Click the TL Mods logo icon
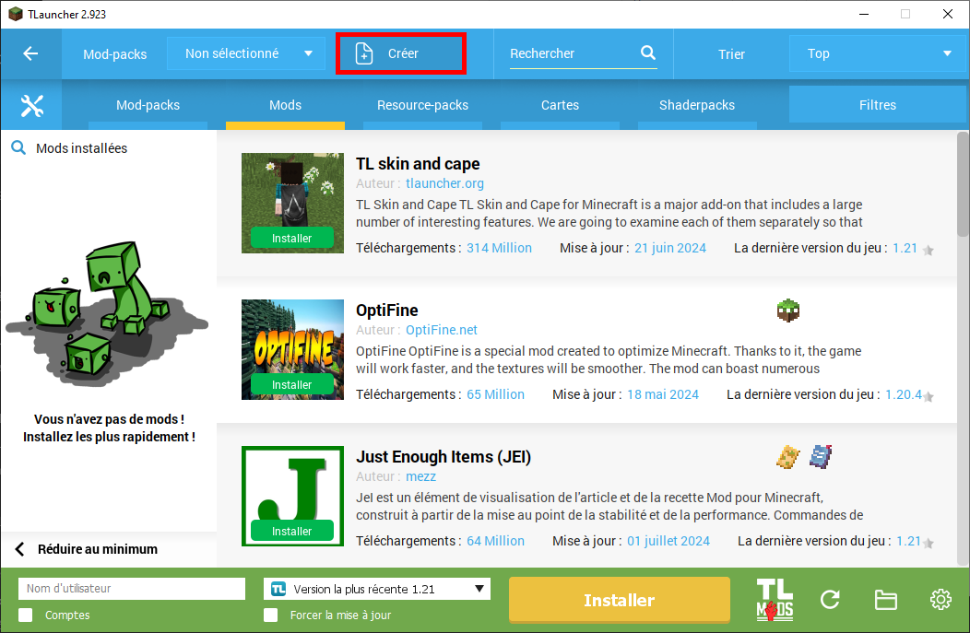970x633 pixels. tap(775, 600)
